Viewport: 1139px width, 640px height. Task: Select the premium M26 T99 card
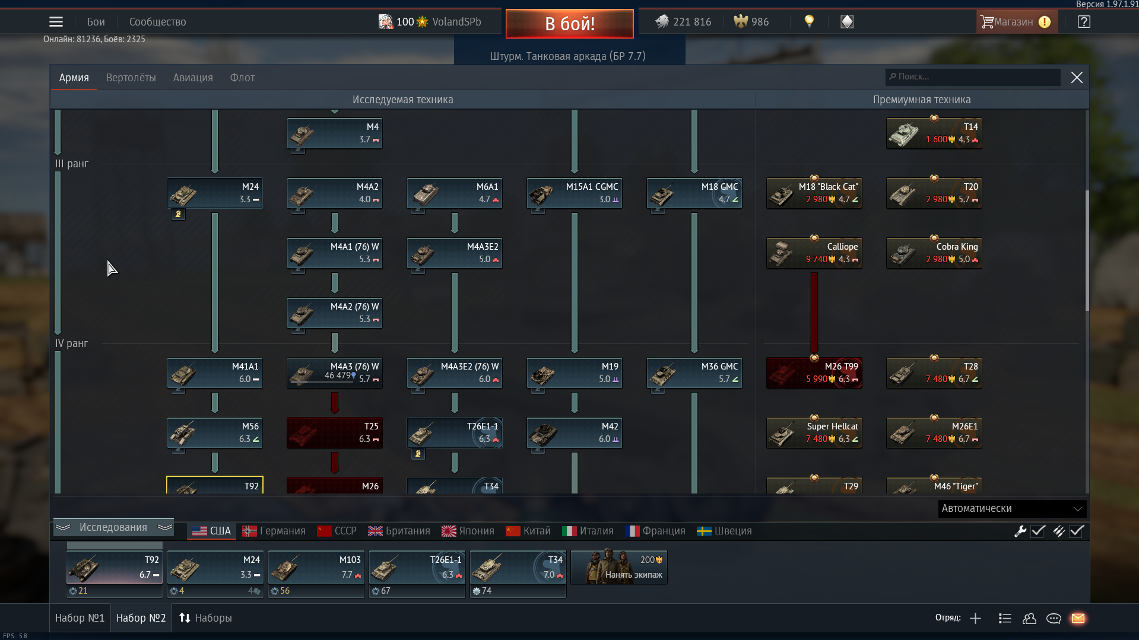(x=814, y=372)
